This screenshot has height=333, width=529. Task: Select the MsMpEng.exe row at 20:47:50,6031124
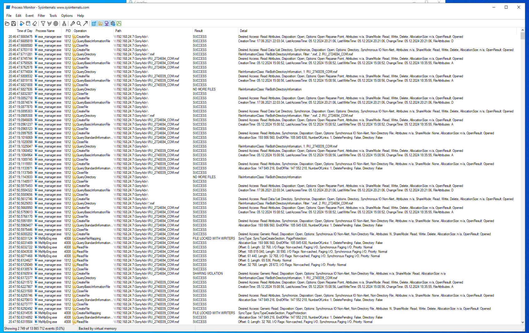tap(262, 238)
